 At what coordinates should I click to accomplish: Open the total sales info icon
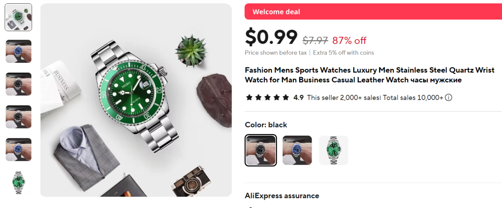pos(449,97)
